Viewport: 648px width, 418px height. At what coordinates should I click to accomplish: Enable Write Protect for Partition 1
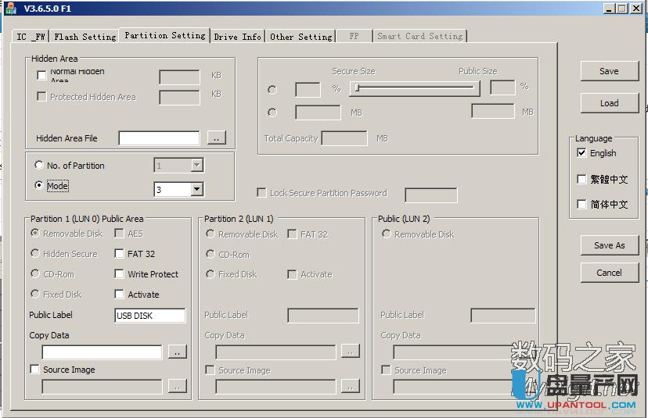tap(120, 274)
